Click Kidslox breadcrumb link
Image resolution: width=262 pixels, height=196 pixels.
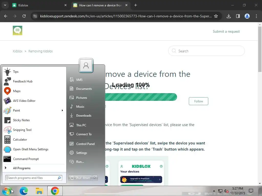tap(18, 51)
